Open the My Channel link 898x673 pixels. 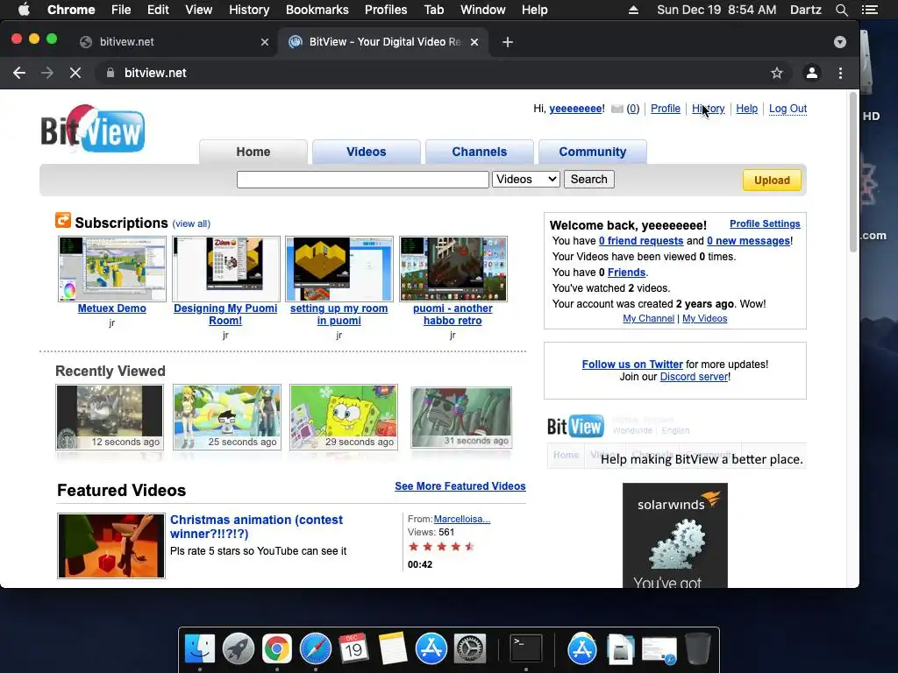click(648, 319)
